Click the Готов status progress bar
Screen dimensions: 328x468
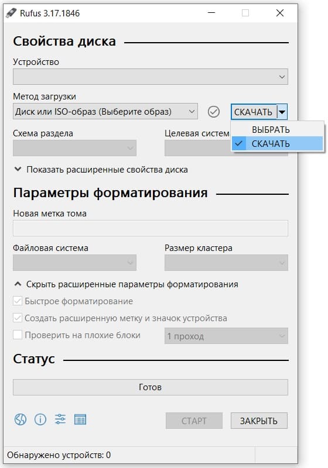(x=151, y=387)
